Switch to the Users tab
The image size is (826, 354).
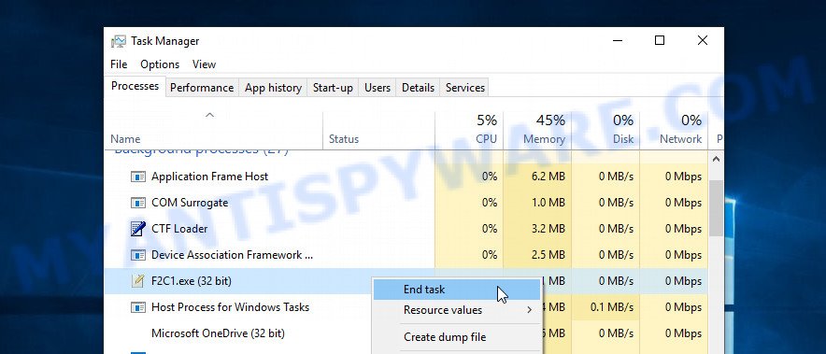[377, 88]
